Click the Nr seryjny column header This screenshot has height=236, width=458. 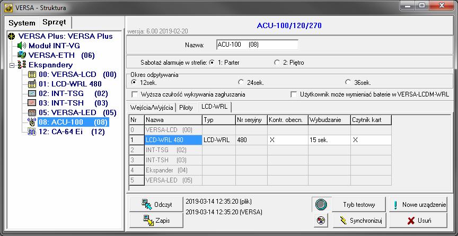pyautogui.click(x=251, y=120)
